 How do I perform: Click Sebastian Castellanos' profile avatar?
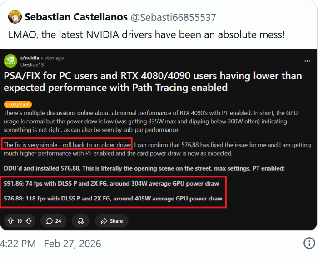coord(12,17)
